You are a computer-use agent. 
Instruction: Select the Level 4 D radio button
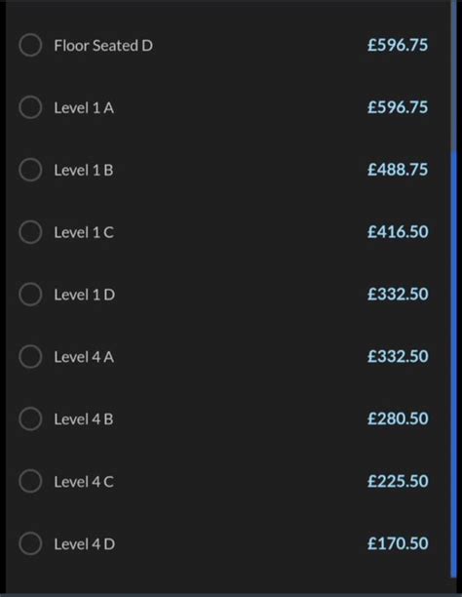(30, 543)
